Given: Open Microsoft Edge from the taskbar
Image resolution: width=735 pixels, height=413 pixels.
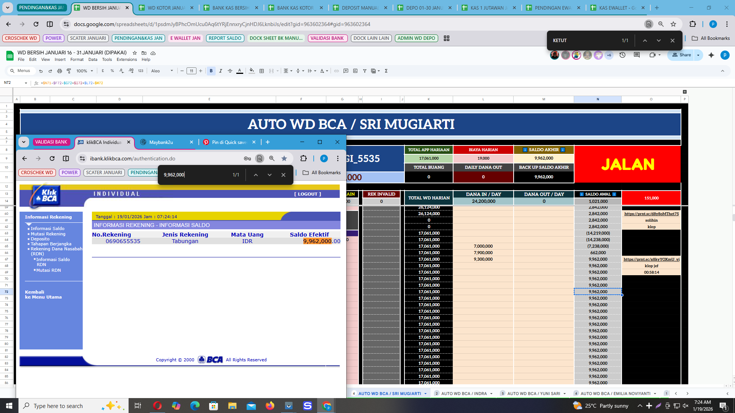Looking at the screenshot, I should (x=195, y=406).
